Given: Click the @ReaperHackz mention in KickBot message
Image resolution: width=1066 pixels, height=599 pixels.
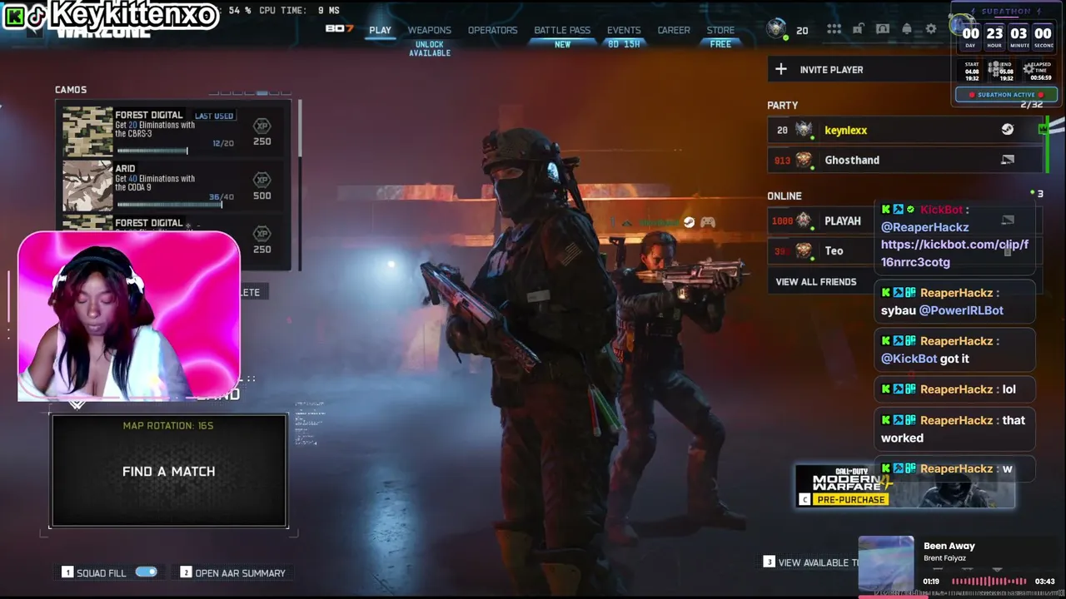Looking at the screenshot, I should (924, 227).
